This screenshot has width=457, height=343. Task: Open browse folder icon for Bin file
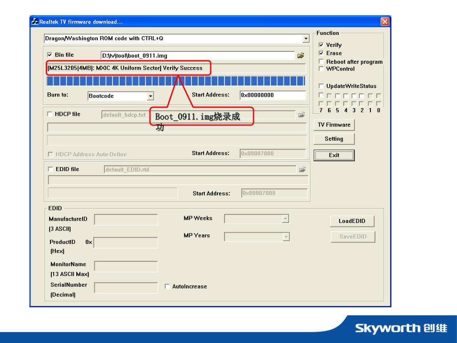point(301,55)
